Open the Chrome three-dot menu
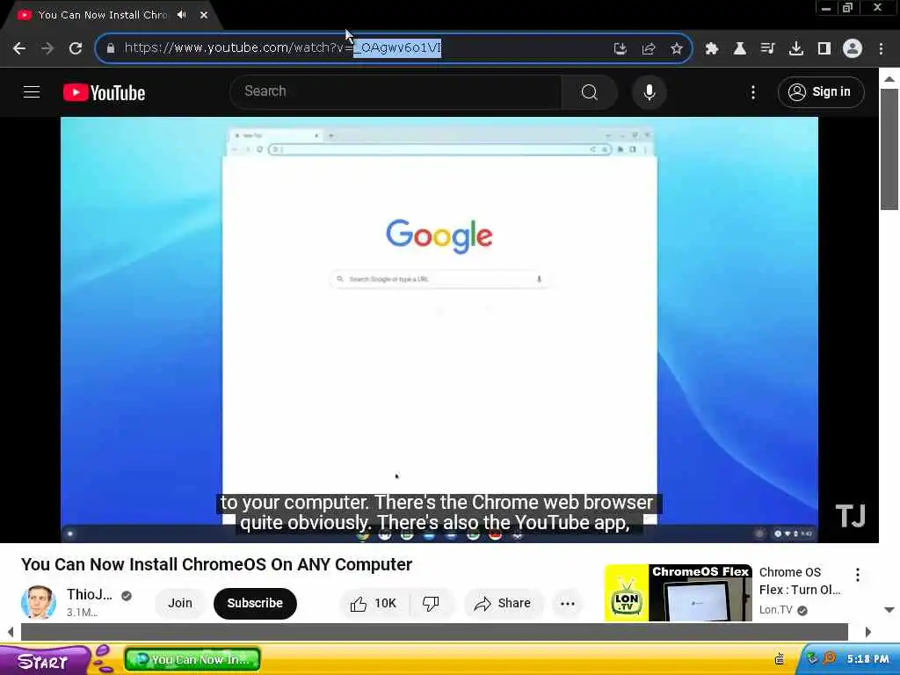 881,48
